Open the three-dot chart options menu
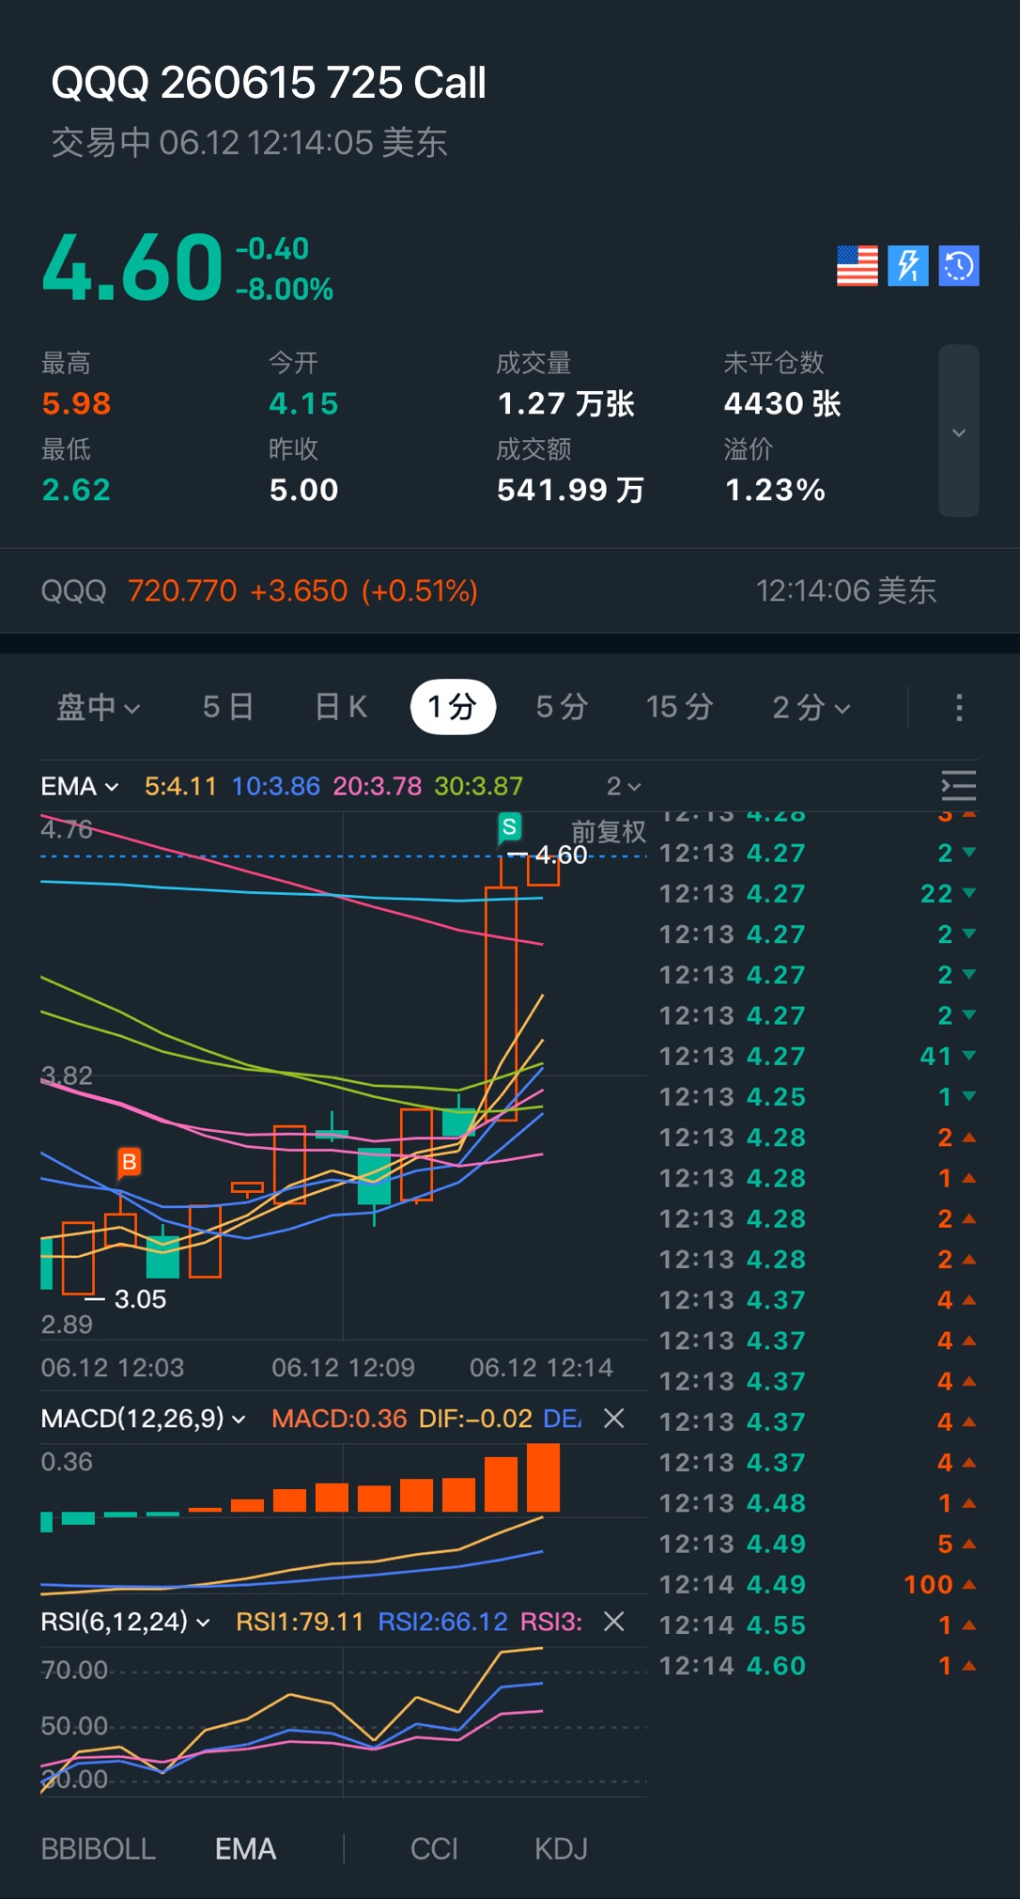1020x1899 pixels. click(x=959, y=707)
